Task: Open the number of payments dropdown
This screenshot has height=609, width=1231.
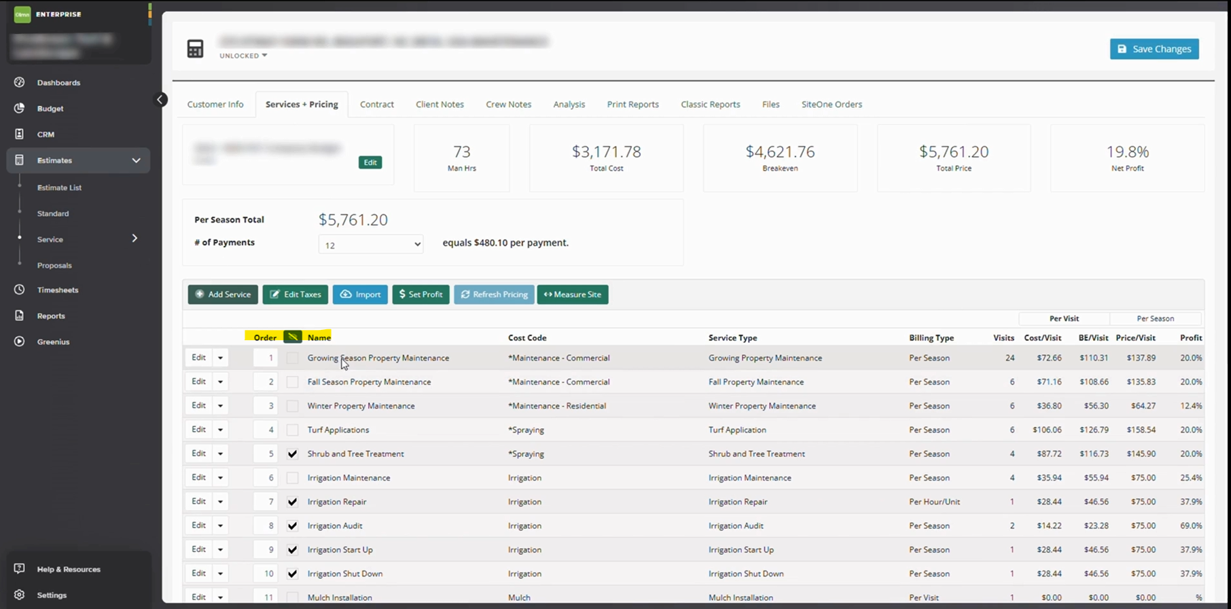Action: 371,244
